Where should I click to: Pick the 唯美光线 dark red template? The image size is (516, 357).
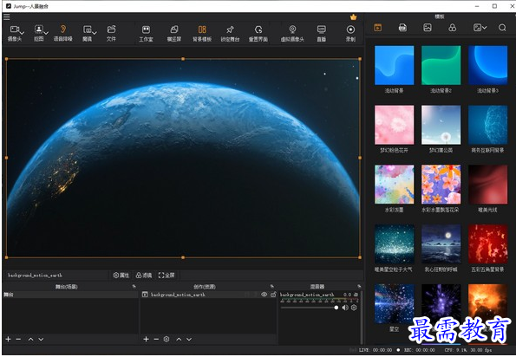pos(487,184)
